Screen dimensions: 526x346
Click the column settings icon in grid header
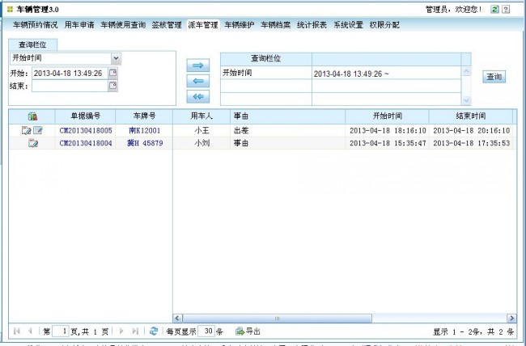pos(32,116)
